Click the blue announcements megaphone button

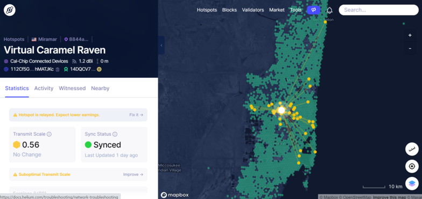[313, 10]
